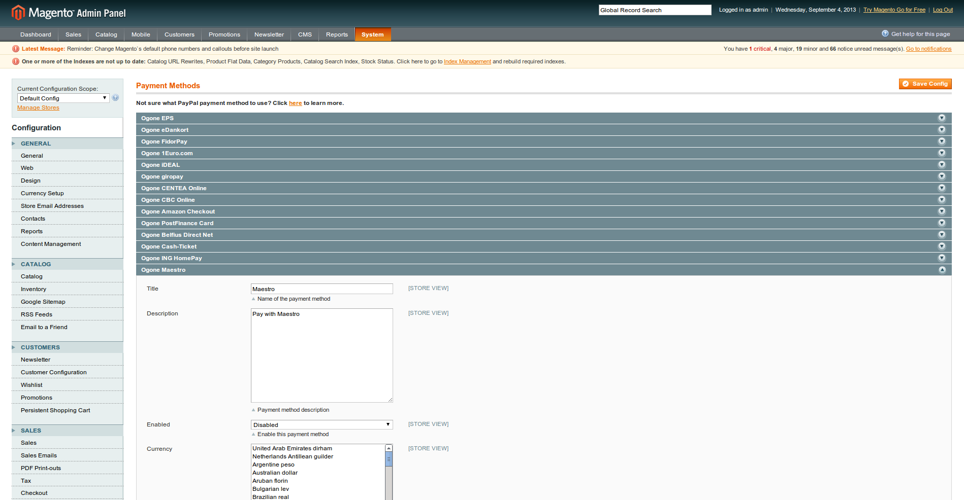Screen dimensions: 964x500
Task: Open the Mobile menu
Action: (x=141, y=34)
